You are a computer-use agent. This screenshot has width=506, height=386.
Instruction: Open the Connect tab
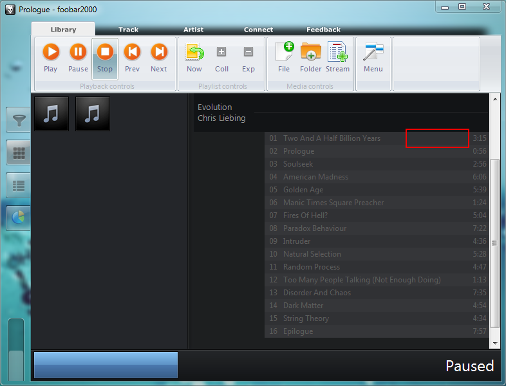pyautogui.click(x=258, y=30)
